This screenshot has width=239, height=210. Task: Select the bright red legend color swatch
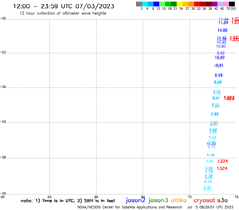[x=197, y=4]
